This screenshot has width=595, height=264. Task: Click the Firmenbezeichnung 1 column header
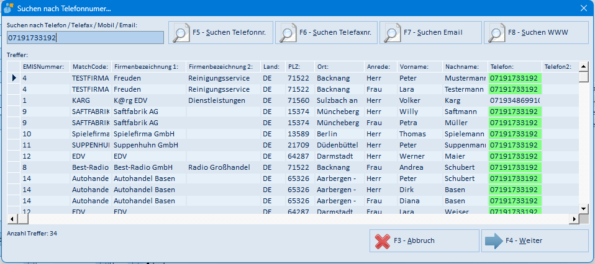pyautogui.click(x=149, y=67)
